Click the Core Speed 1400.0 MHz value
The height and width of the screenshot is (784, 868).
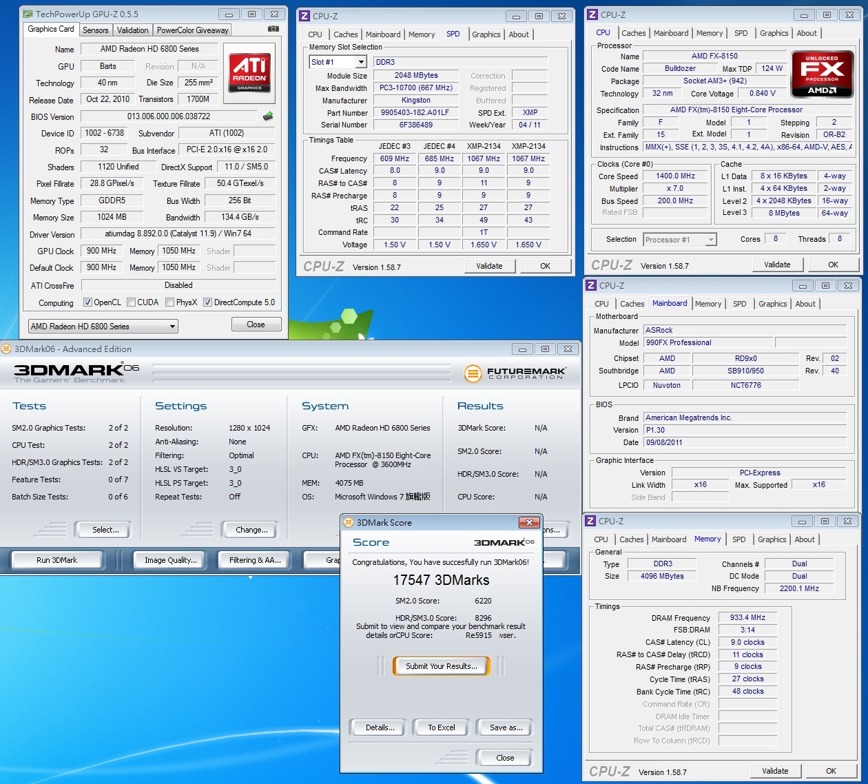675,176
